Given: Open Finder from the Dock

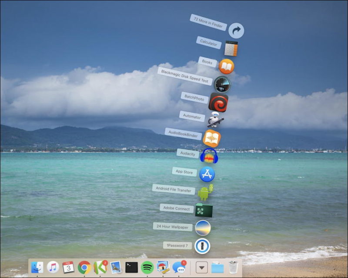Looking at the screenshot, I should click(37, 268).
